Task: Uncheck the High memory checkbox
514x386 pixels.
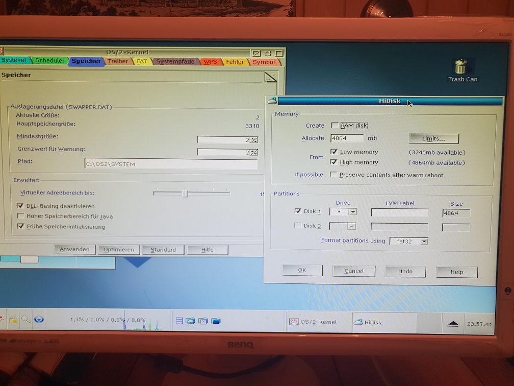Action: pos(333,162)
